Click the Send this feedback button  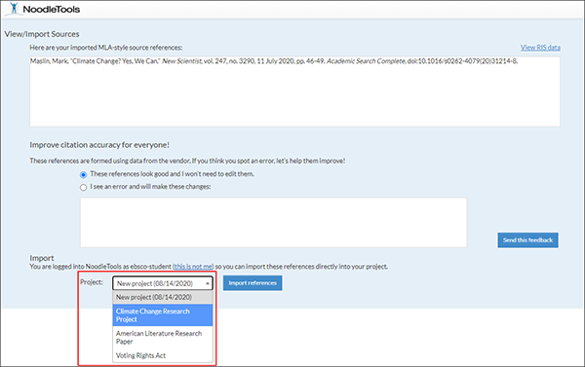pyautogui.click(x=527, y=240)
